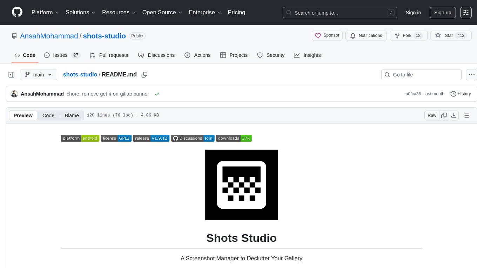Click the platform android badge
The width and height of the screenshot is (477, 268).
point(80,138)
